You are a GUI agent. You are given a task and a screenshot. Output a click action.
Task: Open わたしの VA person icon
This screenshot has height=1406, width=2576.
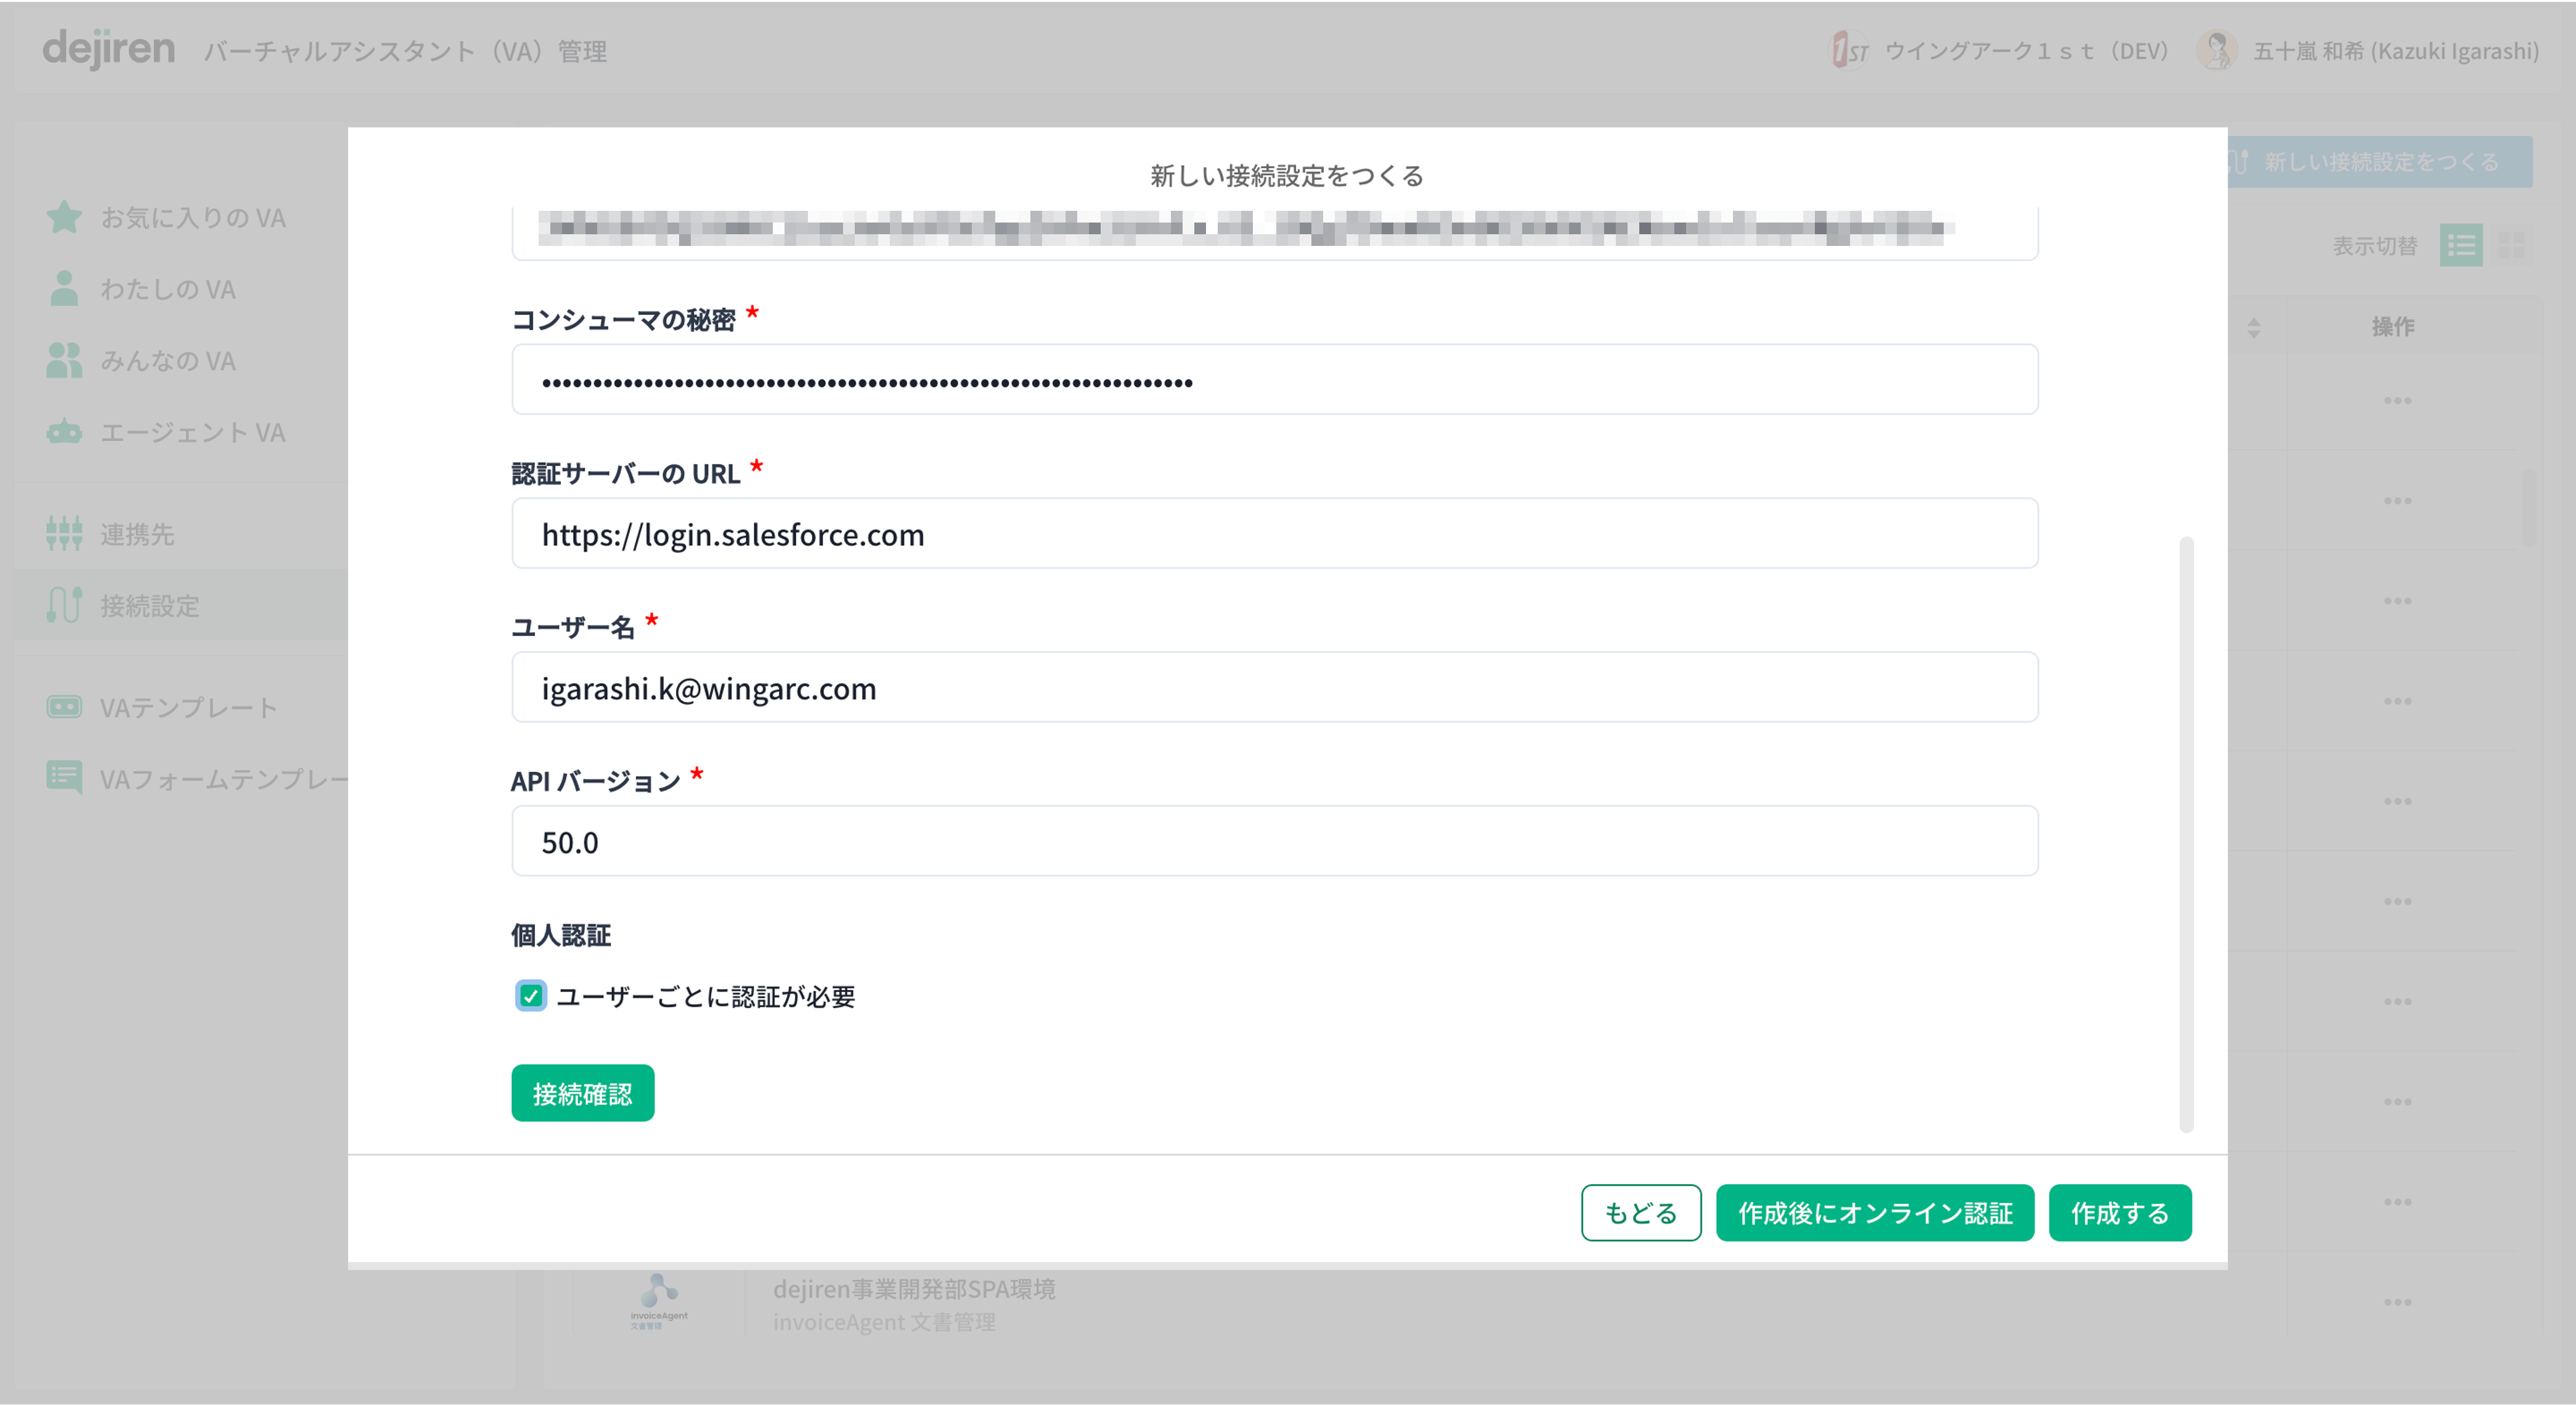pos(64,289)
